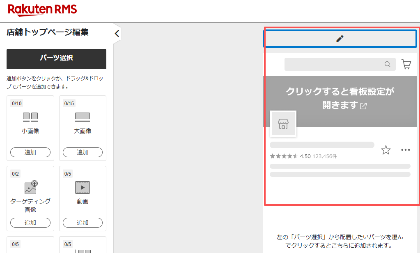Click the shop logo placeholder icon
This screenshot has width=420, height=253.
click(x=283, y=124)
